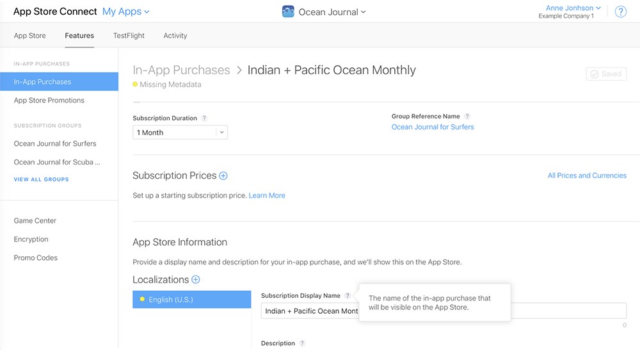640x358 pixels.
Task: Open the Anne Jonhson account menu
Action: (573, 8)
